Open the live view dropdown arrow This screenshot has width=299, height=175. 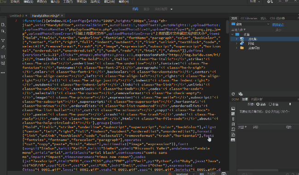[172, 9]
